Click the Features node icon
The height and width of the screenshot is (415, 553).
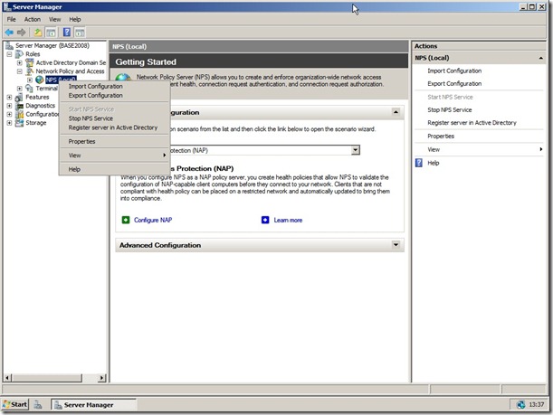point(19,97)
